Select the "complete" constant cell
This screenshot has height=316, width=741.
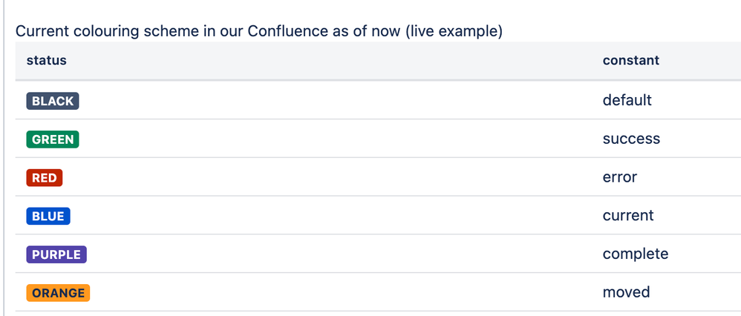tap(636, 254)
